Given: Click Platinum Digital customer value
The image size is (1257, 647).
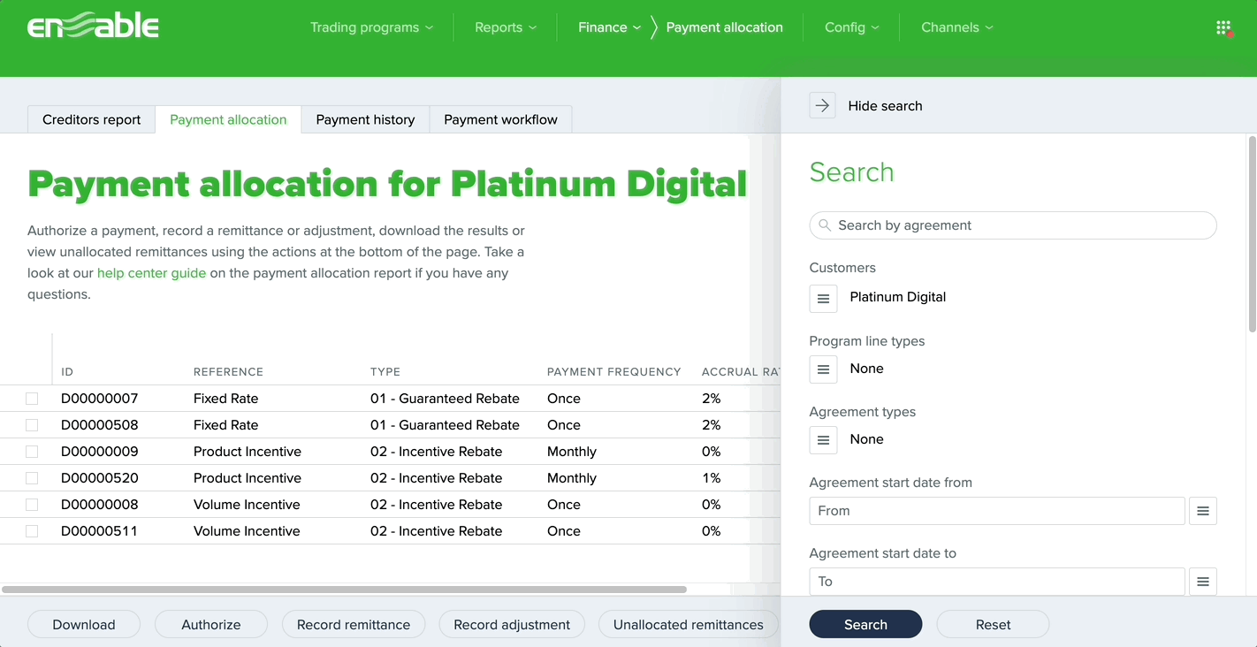Looking at the screenshot, I should coord(898,297).
